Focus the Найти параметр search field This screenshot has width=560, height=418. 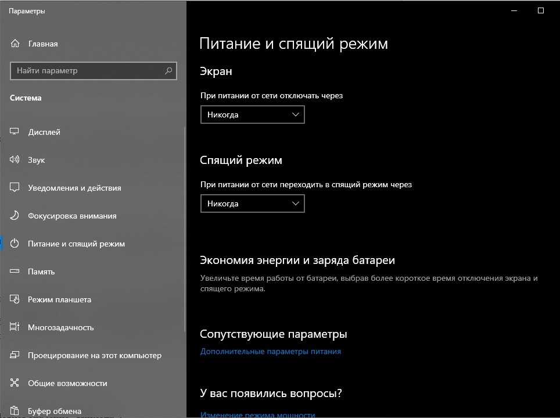pyautogui.click(x=87, y=71)
